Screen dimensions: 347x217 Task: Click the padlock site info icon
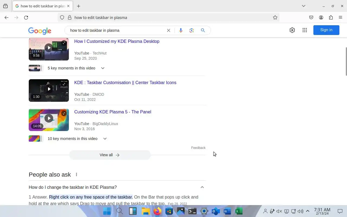pos(69,18)
